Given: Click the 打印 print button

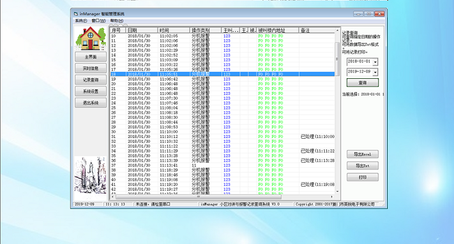Looking at the screenshot, I should tap(363, 177).
